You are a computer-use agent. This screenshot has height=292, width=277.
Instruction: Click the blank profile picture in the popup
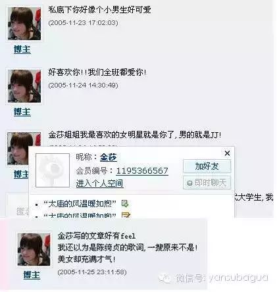coord(53,170)
